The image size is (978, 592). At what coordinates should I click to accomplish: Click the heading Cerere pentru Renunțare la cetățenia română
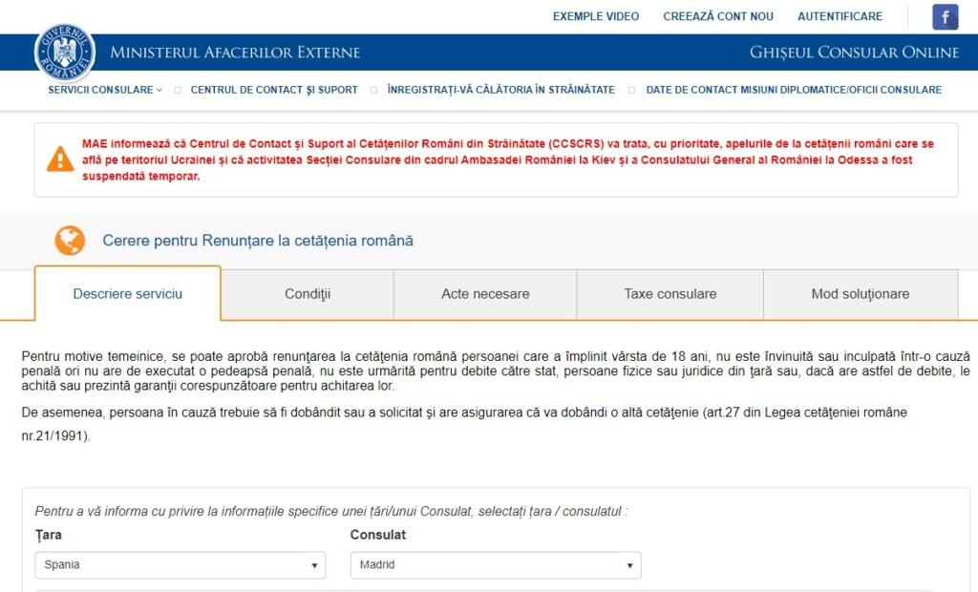coord(258,241)
